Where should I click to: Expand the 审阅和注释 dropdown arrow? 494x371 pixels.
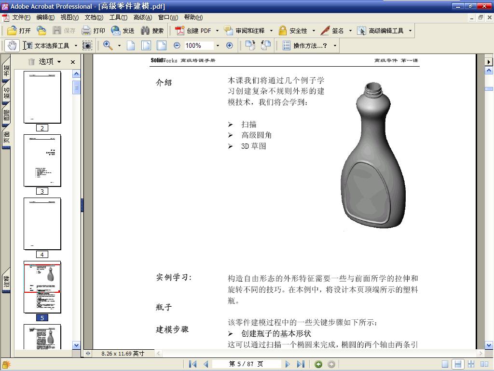click(271, 31)
